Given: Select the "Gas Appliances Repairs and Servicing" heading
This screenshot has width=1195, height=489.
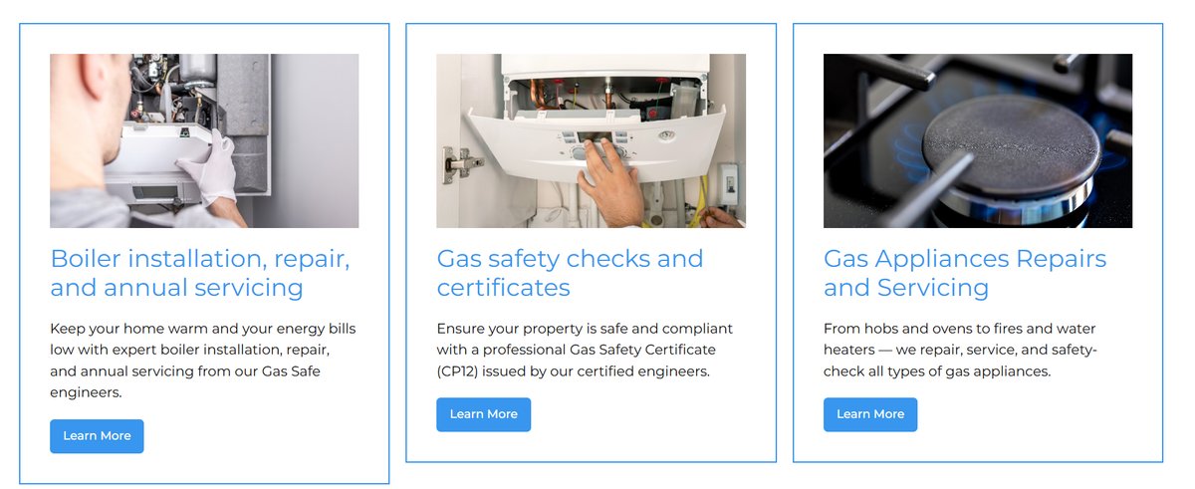Looking at the screenshot, I should [x=964, y=273].
